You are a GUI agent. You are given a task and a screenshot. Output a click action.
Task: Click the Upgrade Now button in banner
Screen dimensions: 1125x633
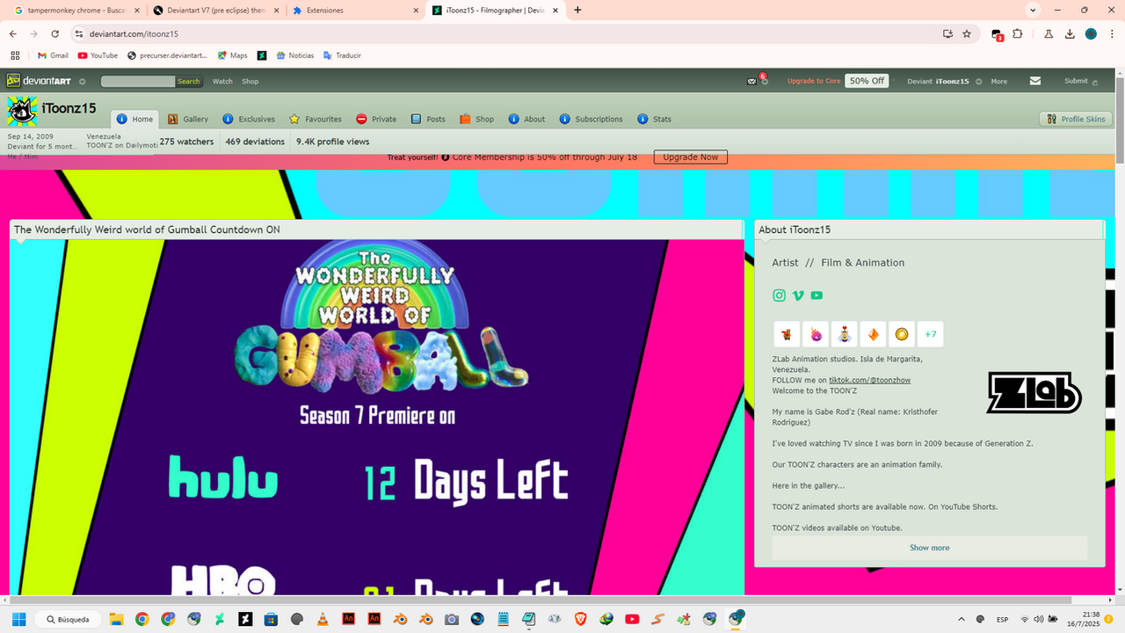690,156
